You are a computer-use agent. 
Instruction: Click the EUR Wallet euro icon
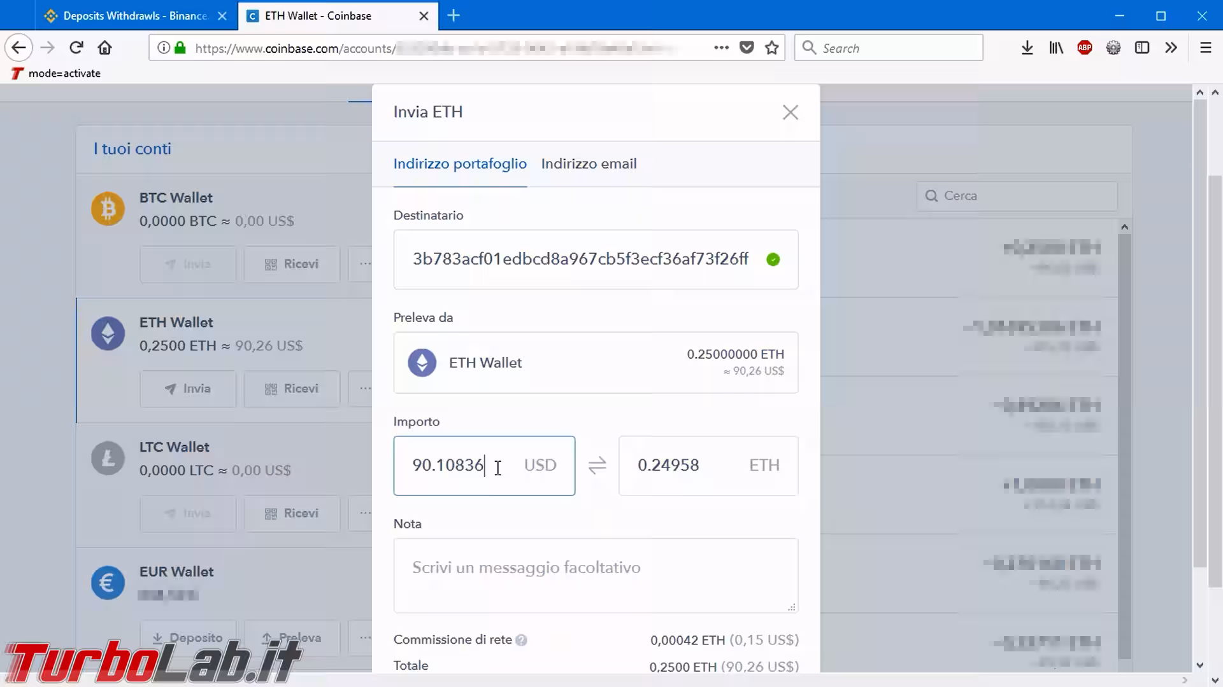click(108, 583)
